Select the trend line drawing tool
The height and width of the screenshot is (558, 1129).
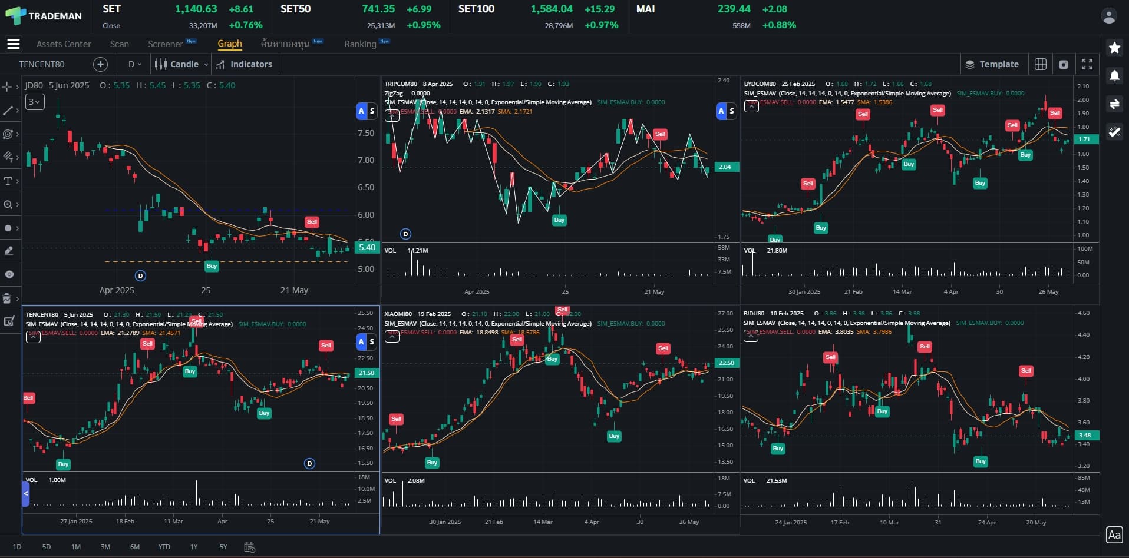[8, 110]
